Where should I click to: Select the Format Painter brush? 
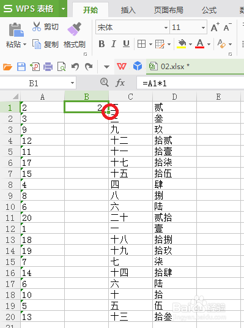pyautogui.click(x=74, y=29)
